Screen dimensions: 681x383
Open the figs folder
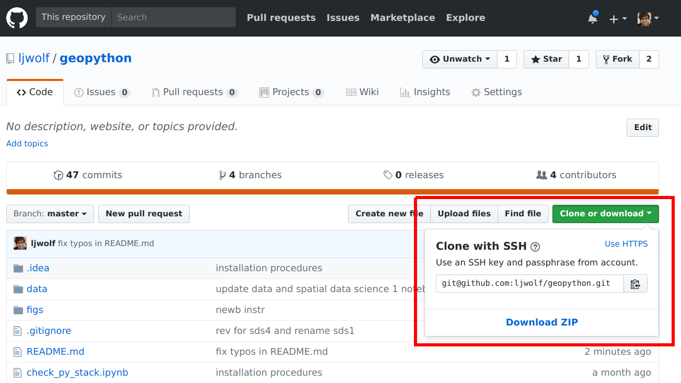coord(35,310)
